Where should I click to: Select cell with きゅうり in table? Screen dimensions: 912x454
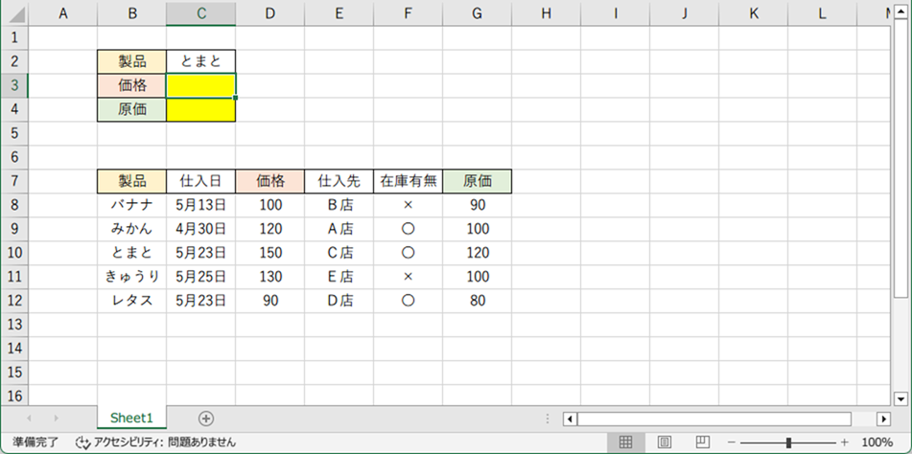(x=131, y=277)
